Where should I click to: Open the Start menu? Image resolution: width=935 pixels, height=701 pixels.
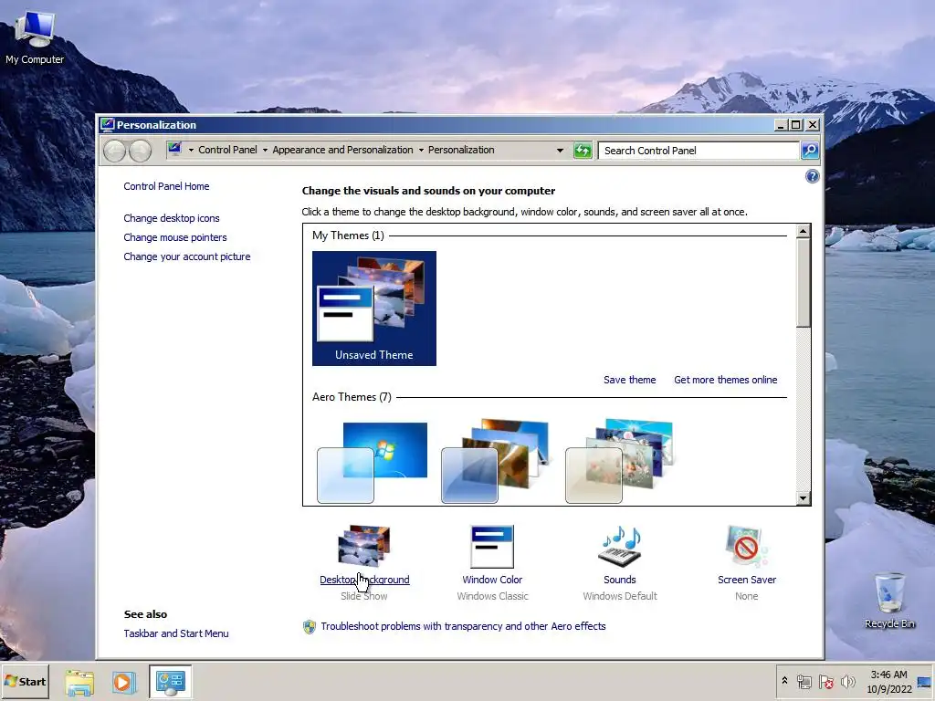point(25,681)
